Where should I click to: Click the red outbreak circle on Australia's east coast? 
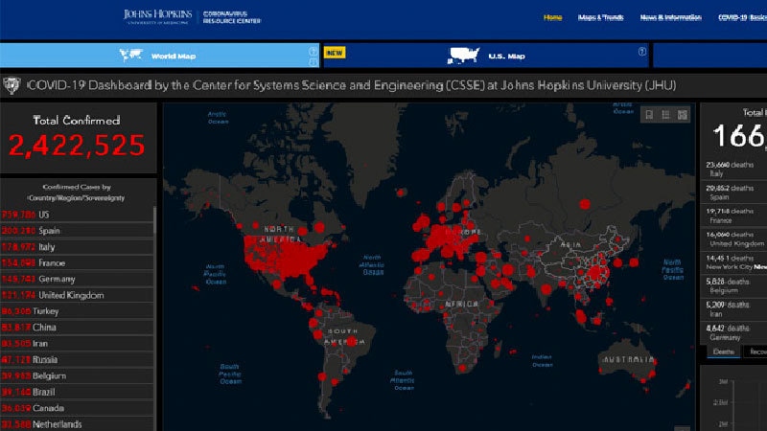pyautogui.click(x=655, y=370)
